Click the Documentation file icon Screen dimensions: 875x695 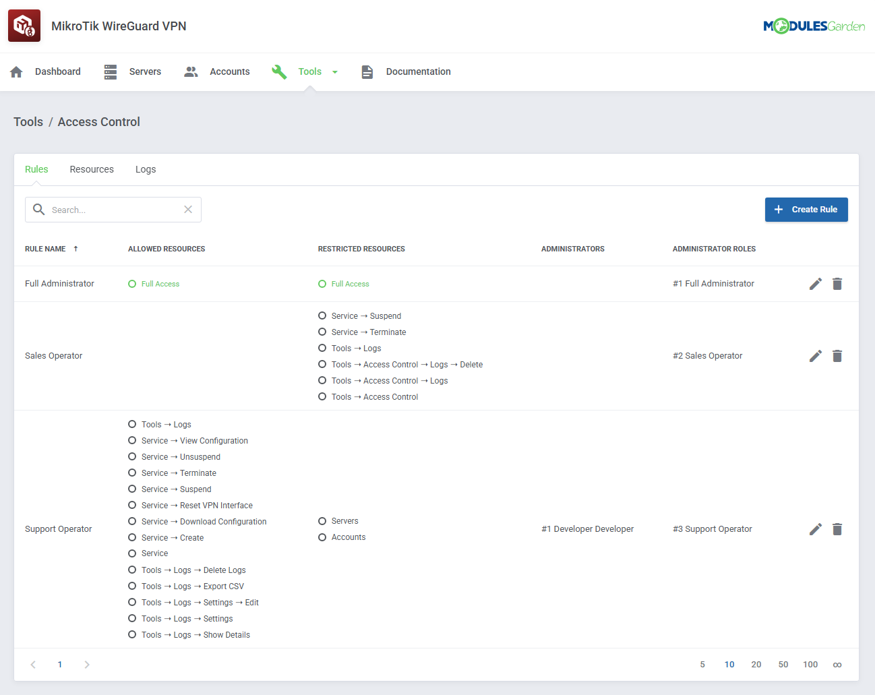tap(367, 72)
